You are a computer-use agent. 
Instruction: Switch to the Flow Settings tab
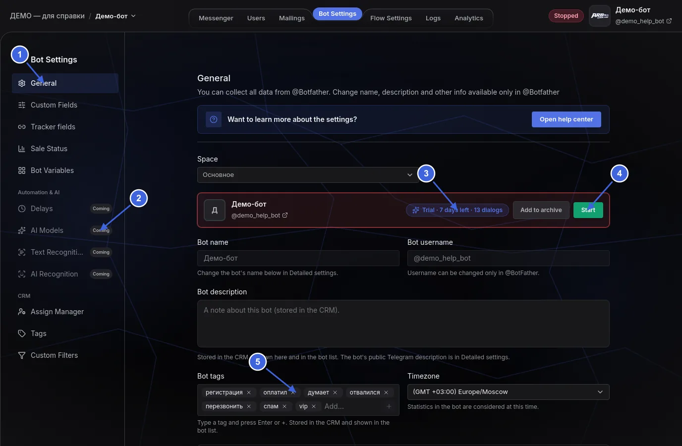coord(391,18)
